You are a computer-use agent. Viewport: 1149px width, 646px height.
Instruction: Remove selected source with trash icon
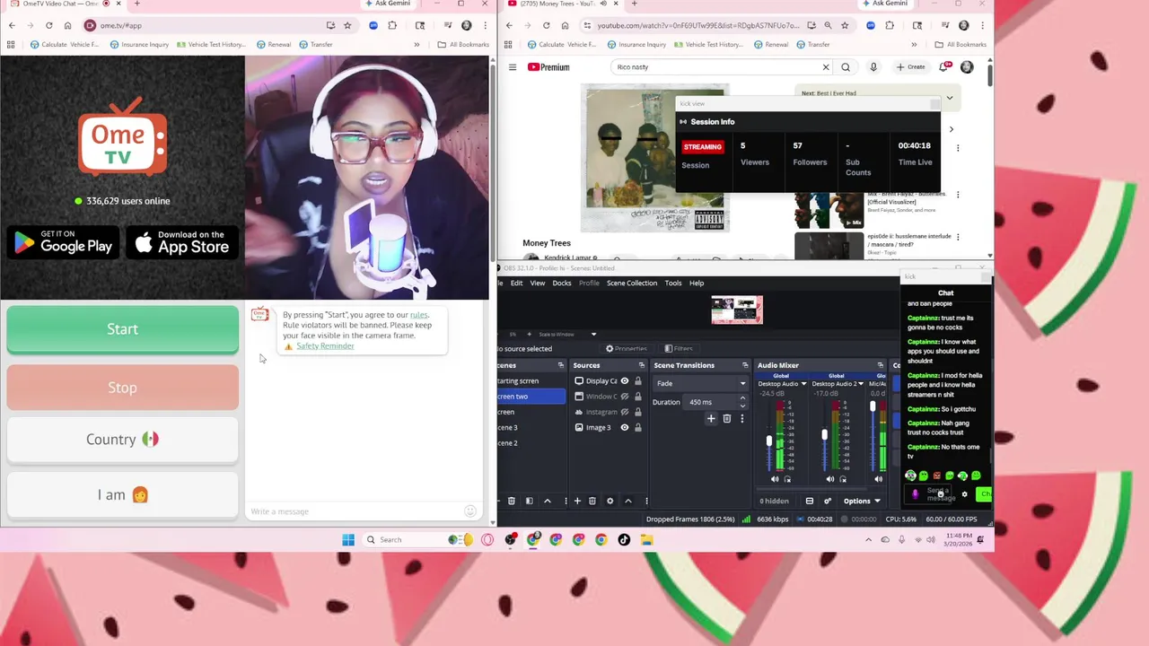point(592,502)
